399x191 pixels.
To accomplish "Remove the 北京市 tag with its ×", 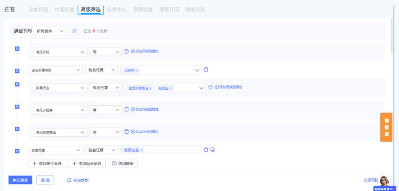I will coord(136,70).
